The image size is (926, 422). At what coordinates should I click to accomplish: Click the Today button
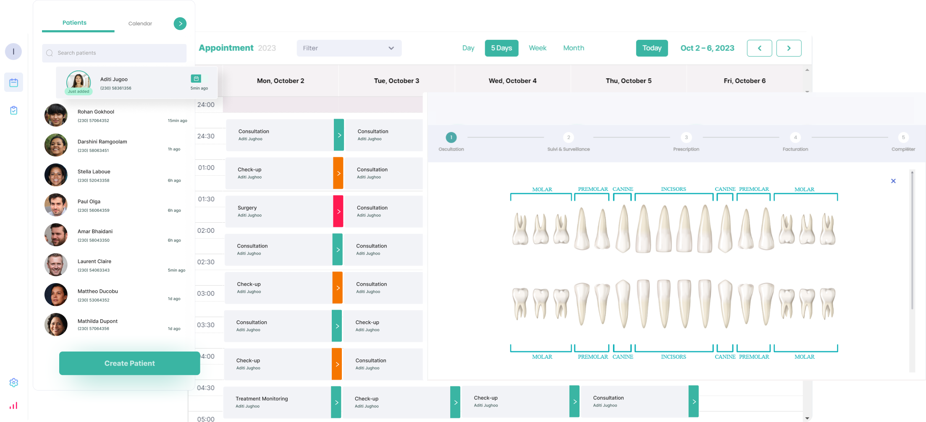point(652,48)
